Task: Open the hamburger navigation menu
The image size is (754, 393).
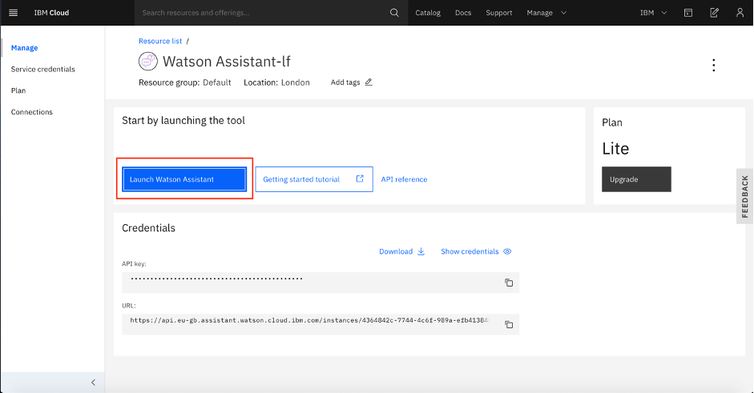Action: coord(14,13)
